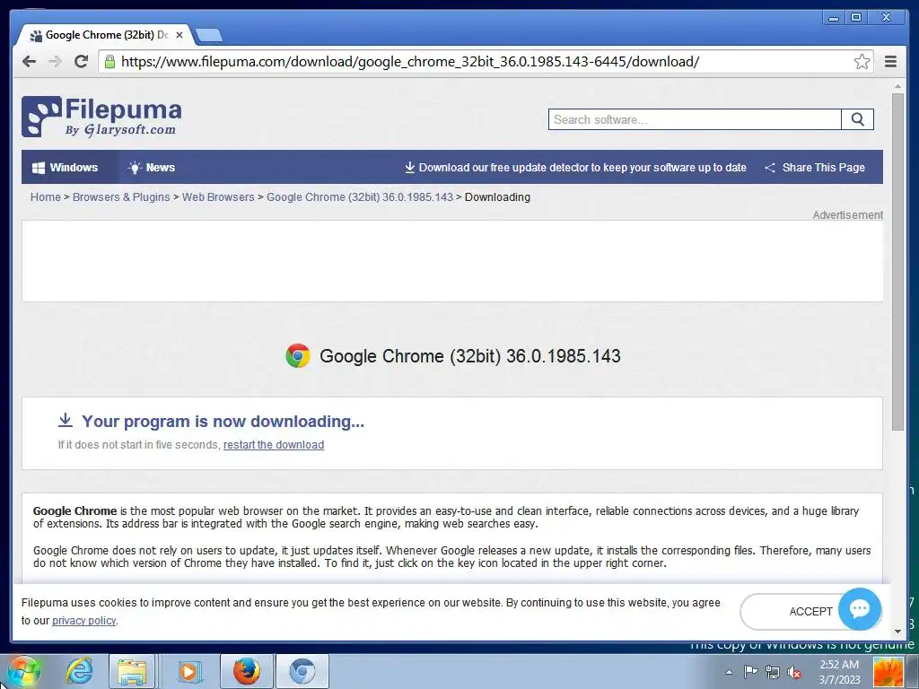Open the Windows Start orb
Screen dimensions: 919x689
tap(23, 671)
